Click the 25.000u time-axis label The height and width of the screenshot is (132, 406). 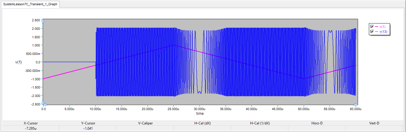click(173, 109)
